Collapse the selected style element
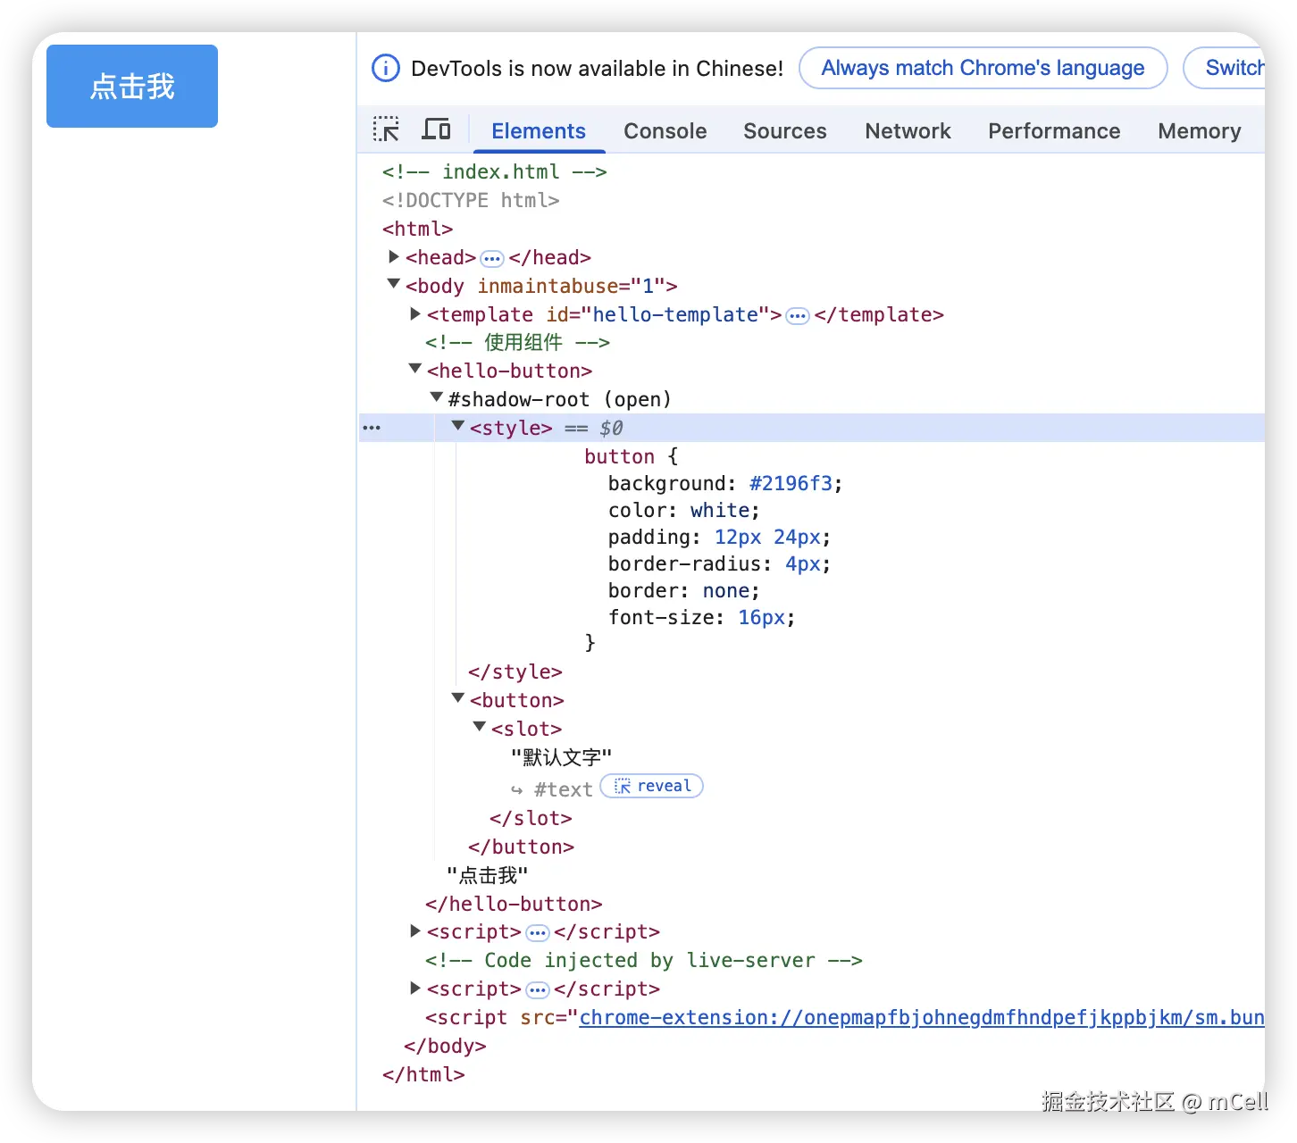1297x1143 pixels. point(457,426)
